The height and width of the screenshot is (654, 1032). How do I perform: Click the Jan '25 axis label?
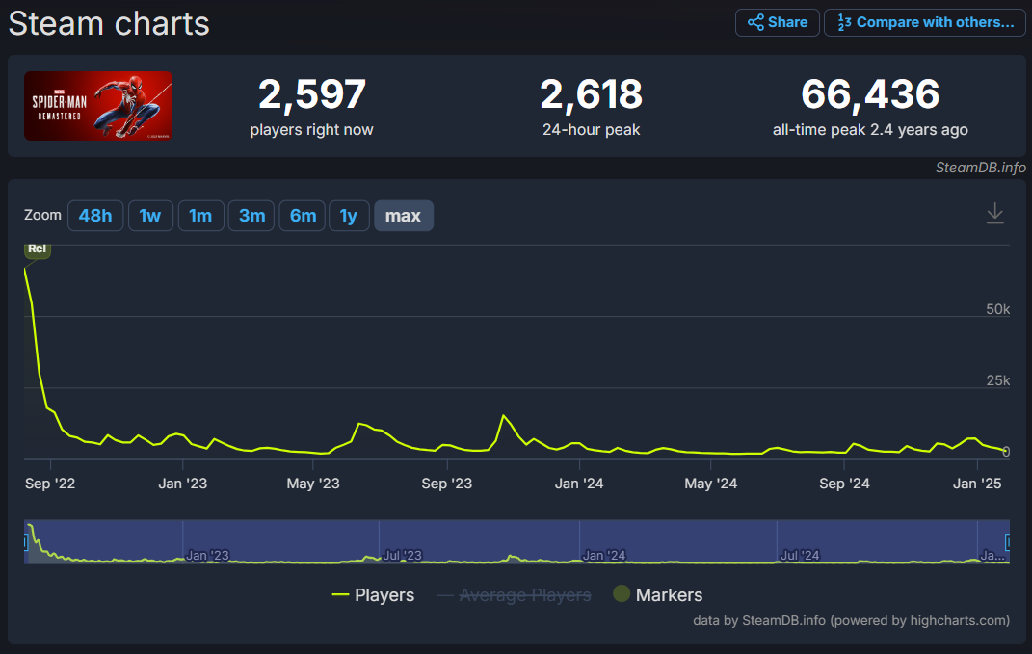[x=977, y=484]
